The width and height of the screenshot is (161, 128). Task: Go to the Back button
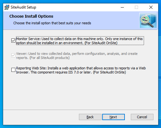90,117
